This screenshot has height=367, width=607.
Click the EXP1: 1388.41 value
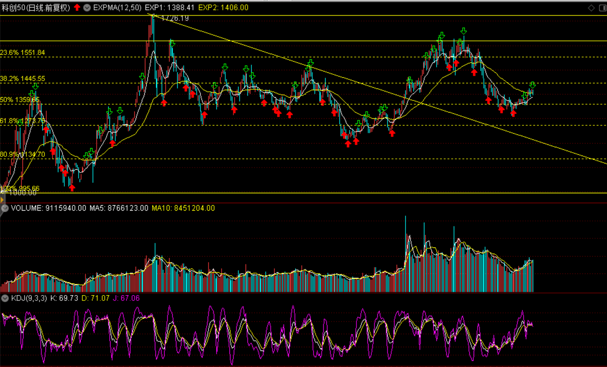click(169, 7)
